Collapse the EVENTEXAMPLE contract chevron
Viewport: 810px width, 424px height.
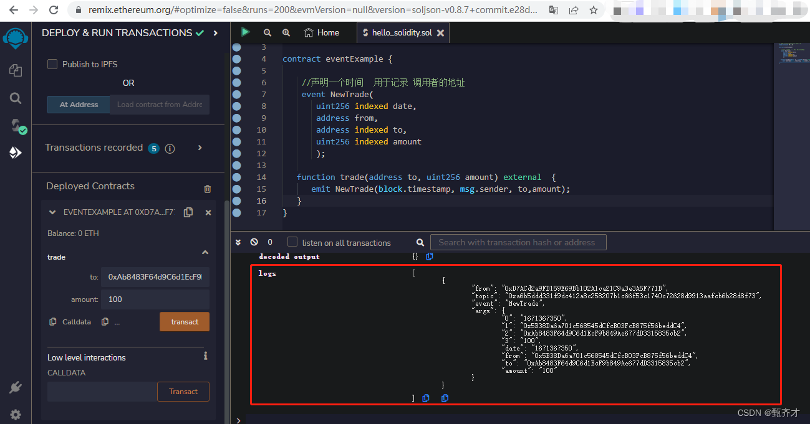coord(52,212)
